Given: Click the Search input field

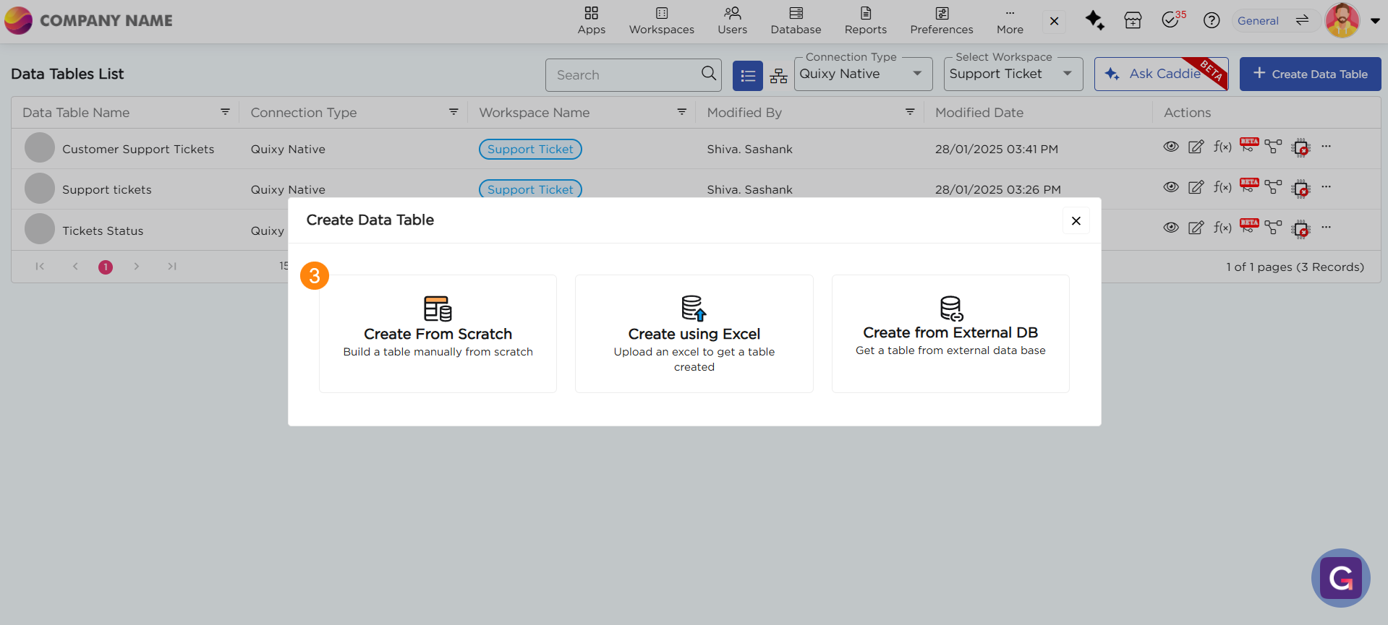Looking at the screenshot, I should coord(622,75).
